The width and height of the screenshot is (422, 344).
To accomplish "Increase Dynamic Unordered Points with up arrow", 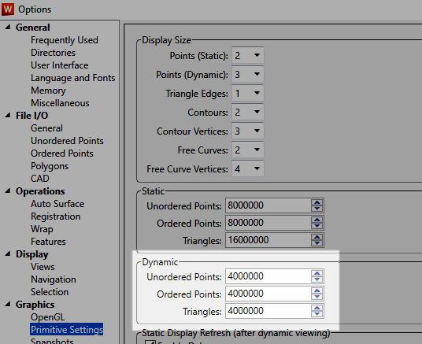I will pos(317,273).
